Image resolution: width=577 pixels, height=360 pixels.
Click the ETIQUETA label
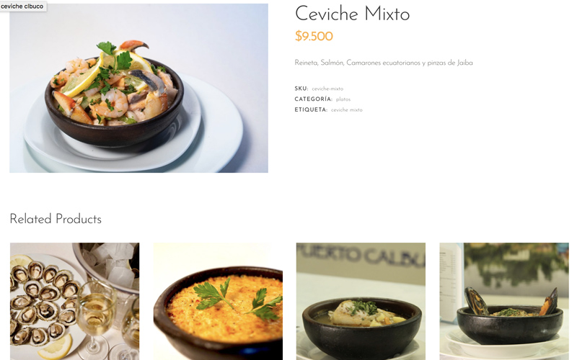(x=311, y=110)
